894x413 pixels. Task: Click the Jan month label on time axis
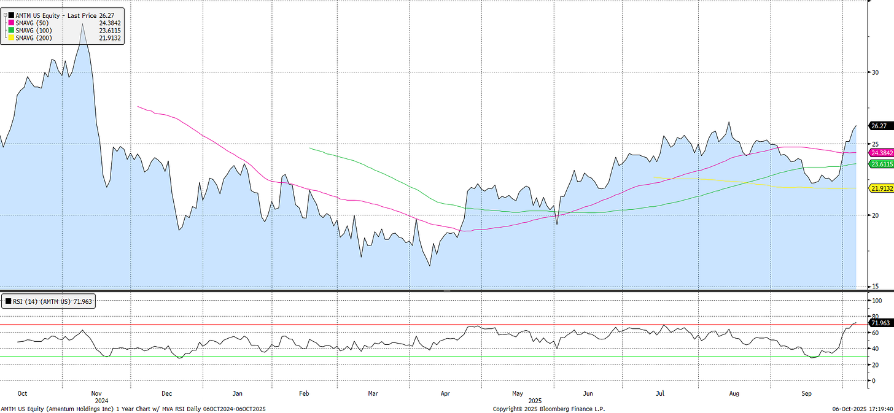[238, 392]
